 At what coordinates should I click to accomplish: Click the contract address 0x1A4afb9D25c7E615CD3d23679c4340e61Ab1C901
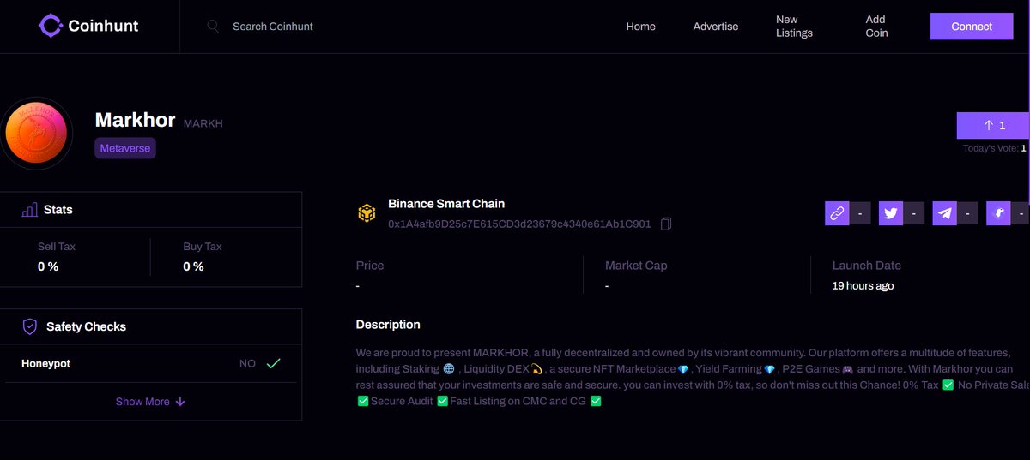point(519,224)
